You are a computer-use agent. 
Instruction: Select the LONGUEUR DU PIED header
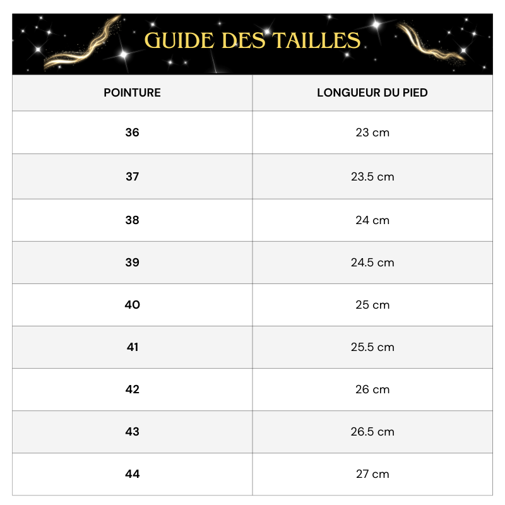coord(372,93)
